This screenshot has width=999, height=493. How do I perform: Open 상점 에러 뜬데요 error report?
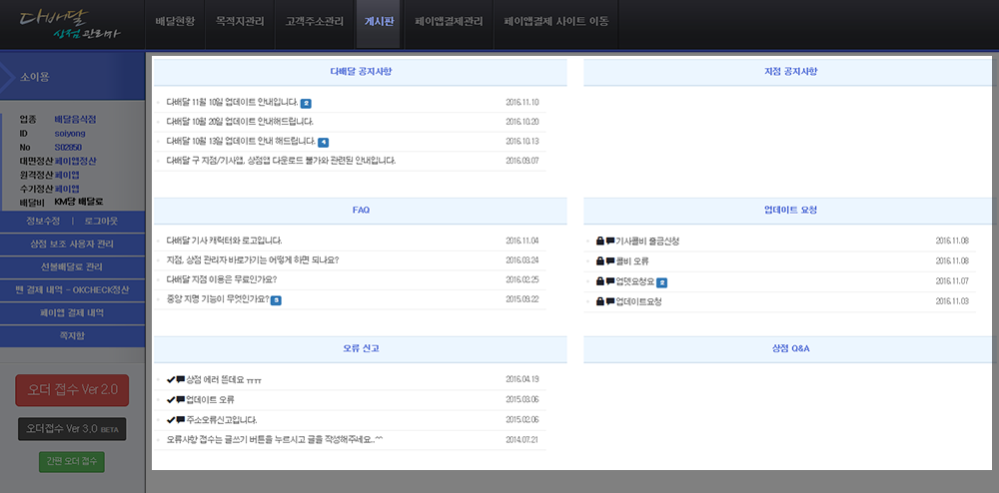pos(224,380)
